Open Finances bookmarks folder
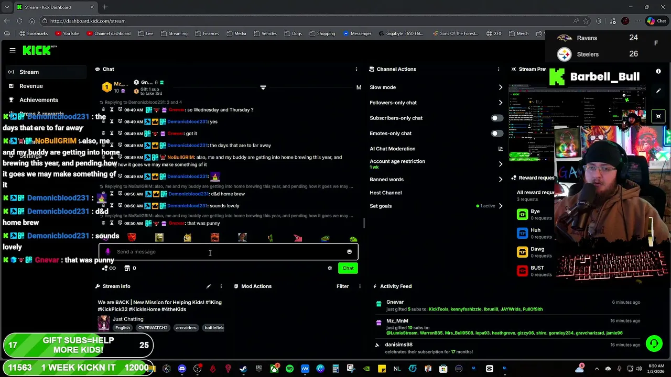 (x=207, y=34)
